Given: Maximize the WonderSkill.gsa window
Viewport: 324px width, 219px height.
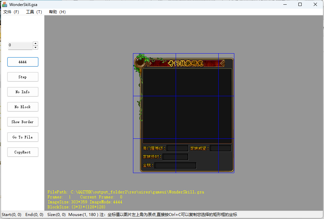Looking at the screenshot, I should pos(300,4).
